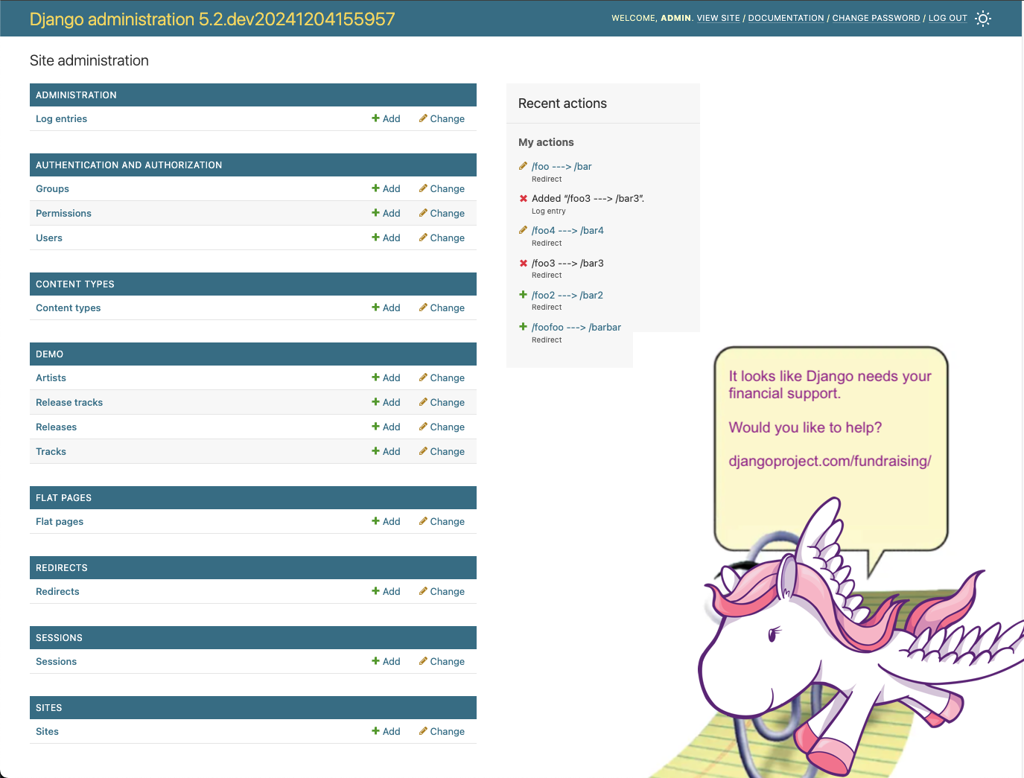Click the Change link for Permissions

447,214
